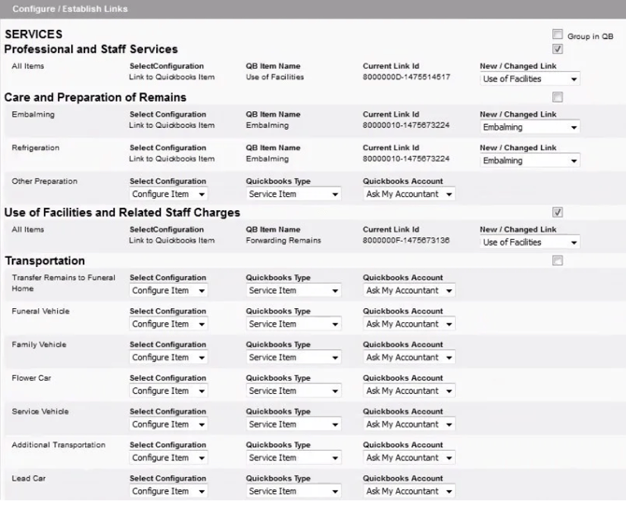626x505 pixels.
Task: Open Select Configuration dropdown for Lead Car
Action: tap(168, 492)
